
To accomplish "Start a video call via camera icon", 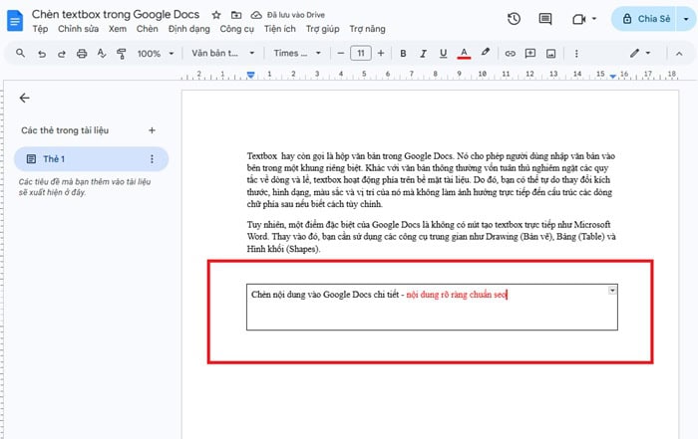I will coord(578,19).
